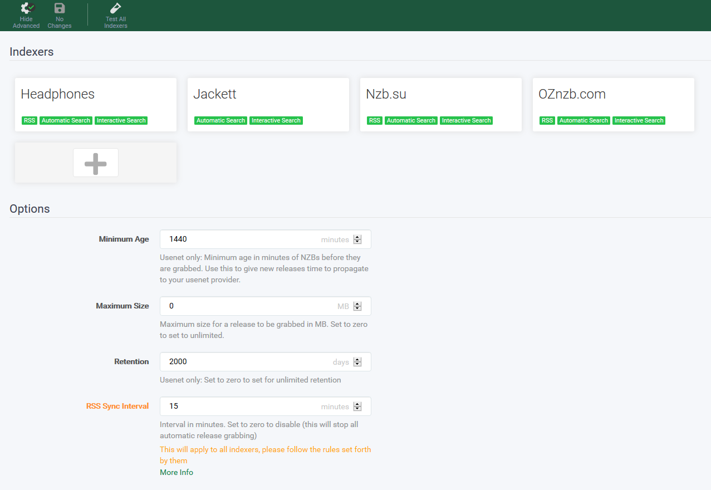Image resolution: width=711 pixels, height=490 pixels.
Task: Click the Options section heading
Action: [30, 209]
